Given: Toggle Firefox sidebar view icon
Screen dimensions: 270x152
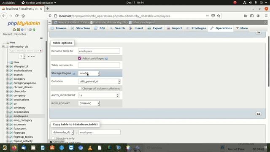Looking at the screenshot, I should (x=252, y=16).
